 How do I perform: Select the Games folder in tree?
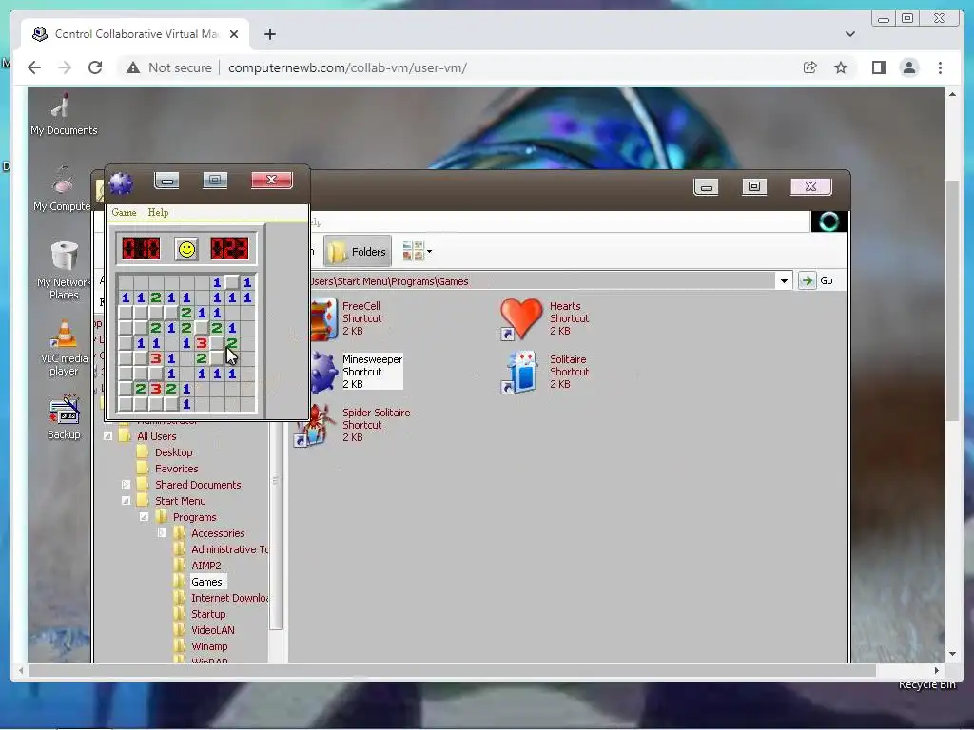tap(206, 582)
